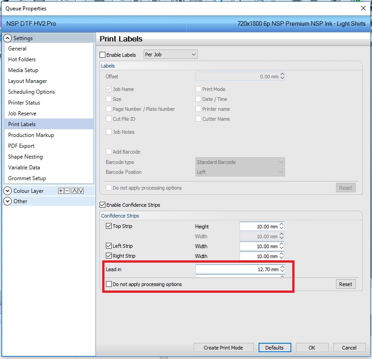Confirm with the OK button
Screen dimensions: 372x359
(x=312, y=348)
